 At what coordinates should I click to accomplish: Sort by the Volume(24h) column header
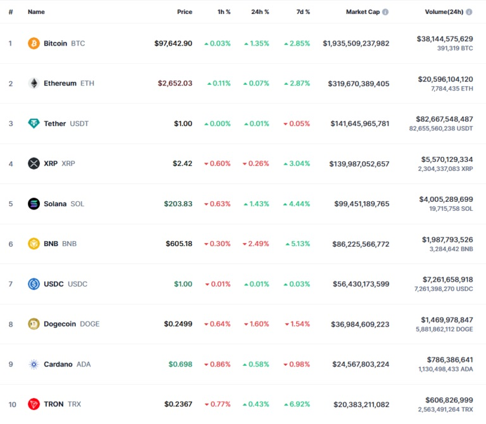444,12
